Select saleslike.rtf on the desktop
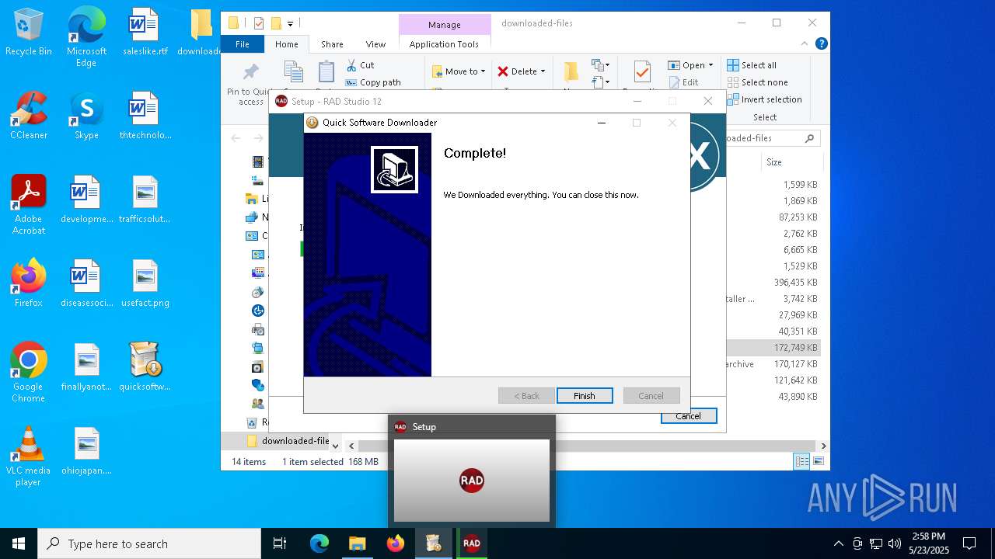The image size is (995, 559). pyautogui.click(x=145, y=33)
